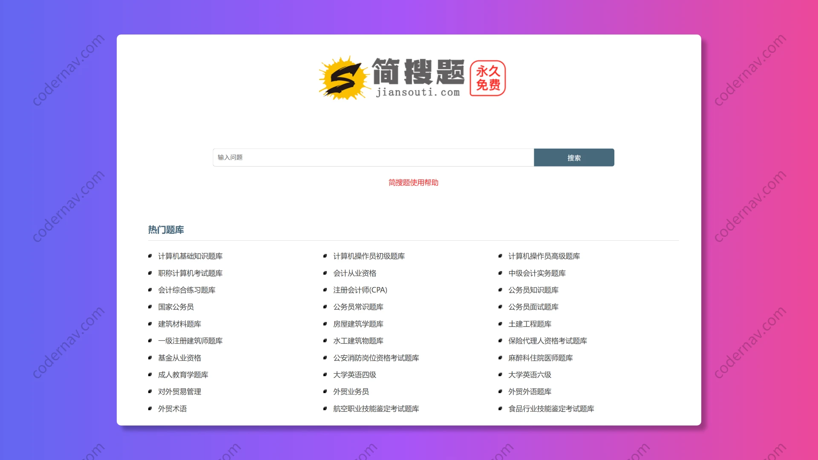
Task: Open the 简搜题使用帮助 help link
Action: pyautogui.click(x=414, y=183)
